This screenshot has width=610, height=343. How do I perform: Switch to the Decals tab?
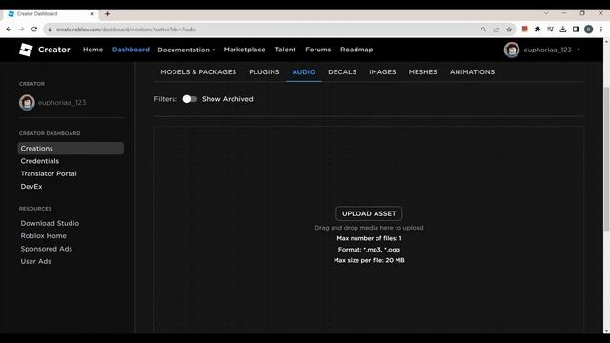(x=342, y=72)
